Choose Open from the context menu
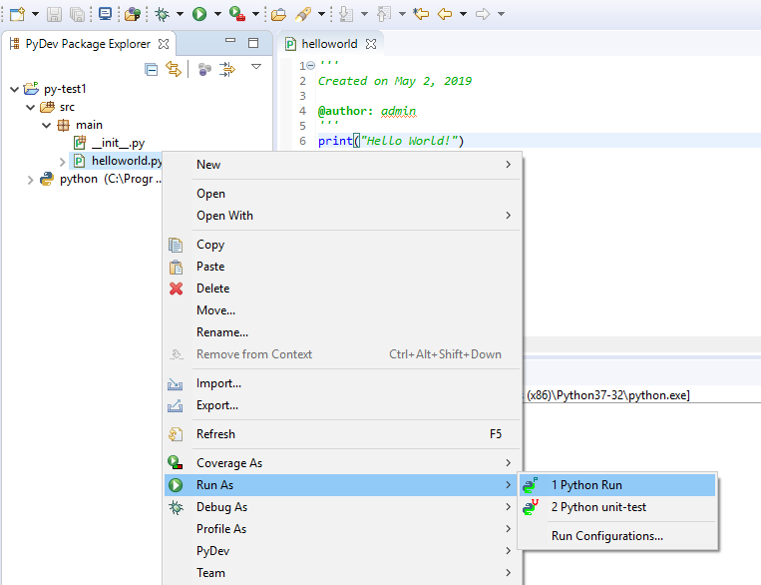This screenshot has height=585, width=761. point(343,194)
